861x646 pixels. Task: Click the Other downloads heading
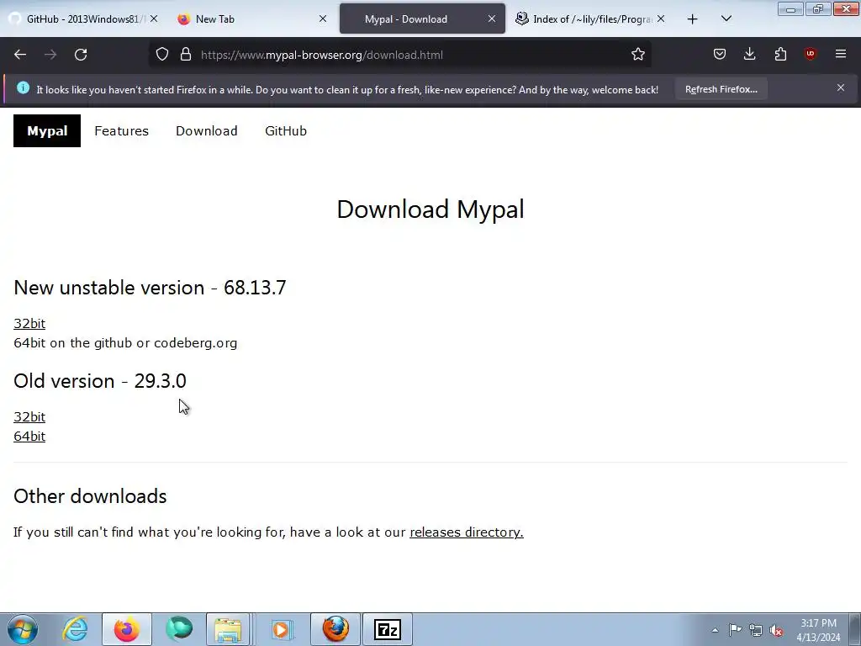click(90, 496)
